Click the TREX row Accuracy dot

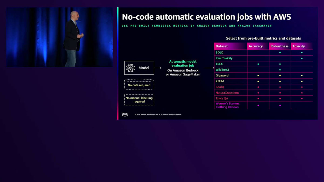(258, 64)
